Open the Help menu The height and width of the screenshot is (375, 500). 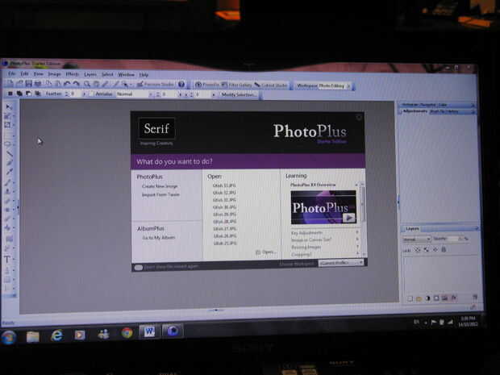[144, 75]
